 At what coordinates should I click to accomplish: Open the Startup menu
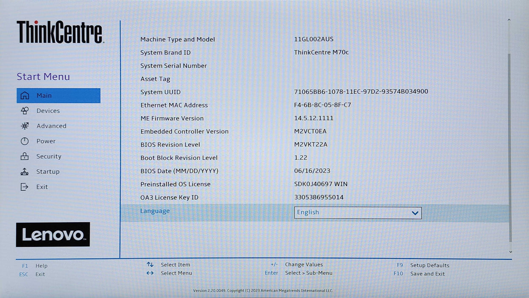point(48,172)
